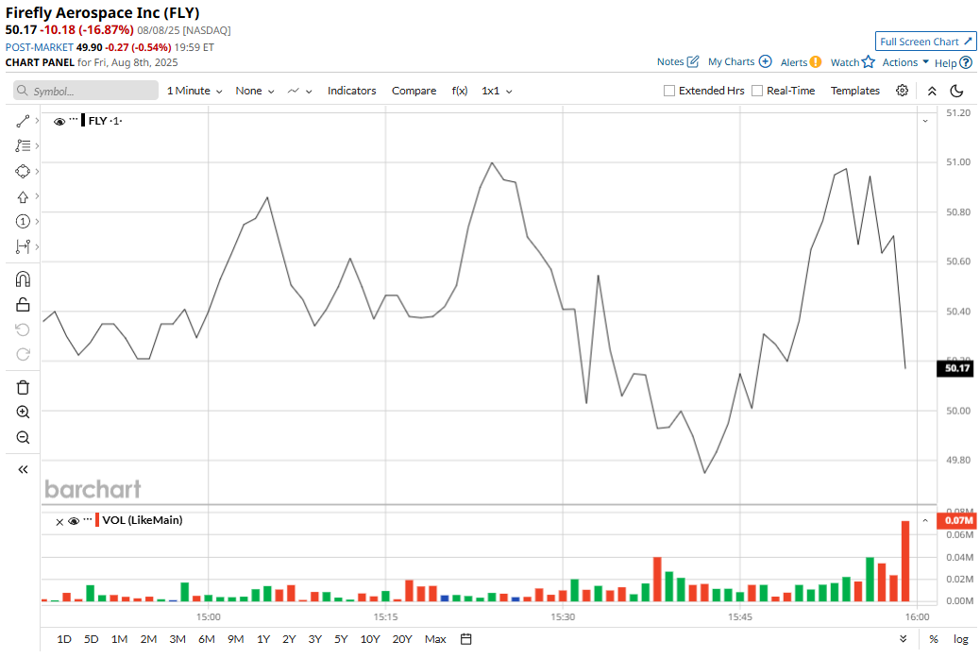Open the chart type line dropdown

(x=299, y=91)
